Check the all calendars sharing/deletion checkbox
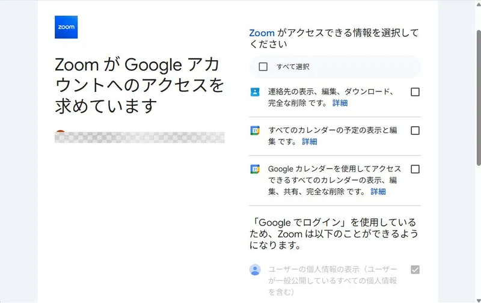 (x=415, y=169)
